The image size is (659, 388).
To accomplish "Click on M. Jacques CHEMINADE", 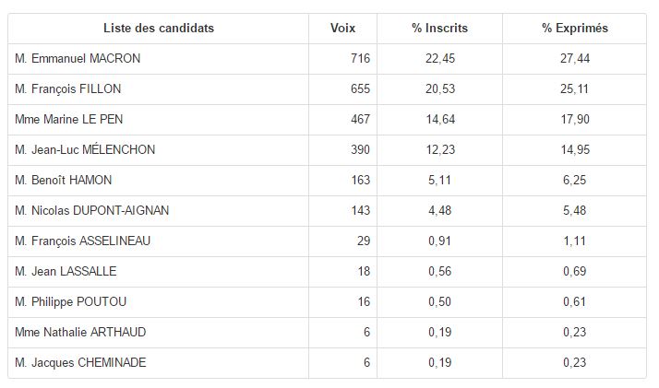I will click(80, 363).
